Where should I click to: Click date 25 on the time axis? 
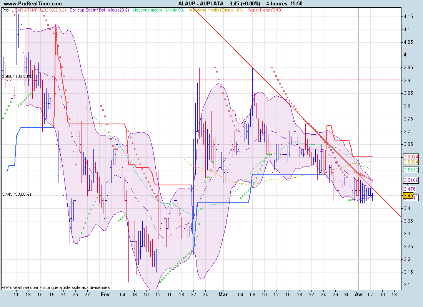point(75,295)
